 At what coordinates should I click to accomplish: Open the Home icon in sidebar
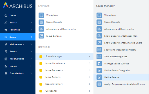tap(6, 15)
